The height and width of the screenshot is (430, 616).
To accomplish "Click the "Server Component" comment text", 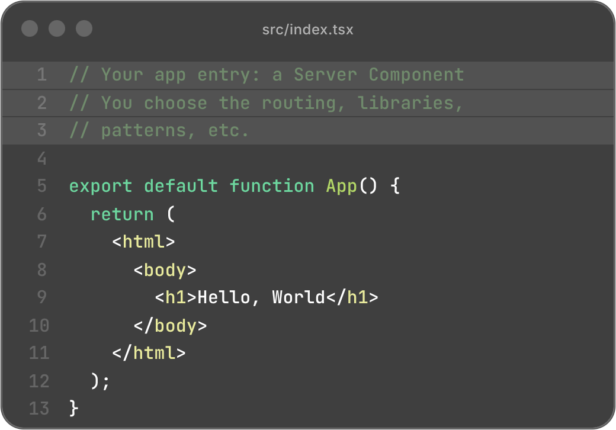I will pos(378,75).
